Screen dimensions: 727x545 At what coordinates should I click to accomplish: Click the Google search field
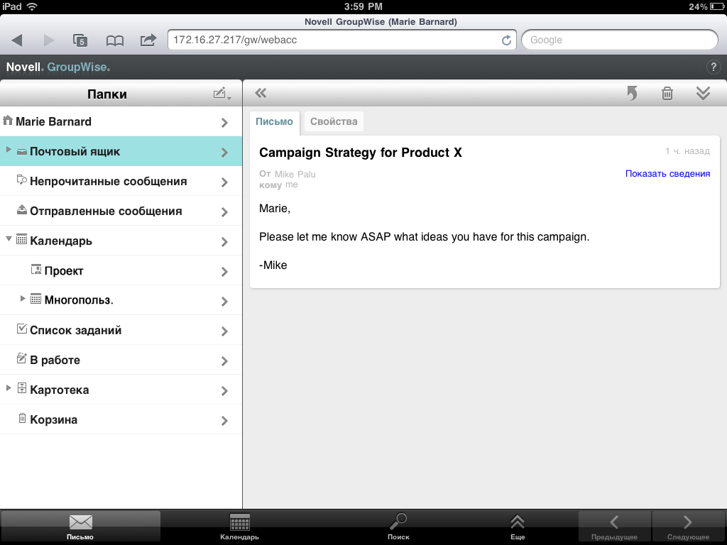tap(620, 40)
